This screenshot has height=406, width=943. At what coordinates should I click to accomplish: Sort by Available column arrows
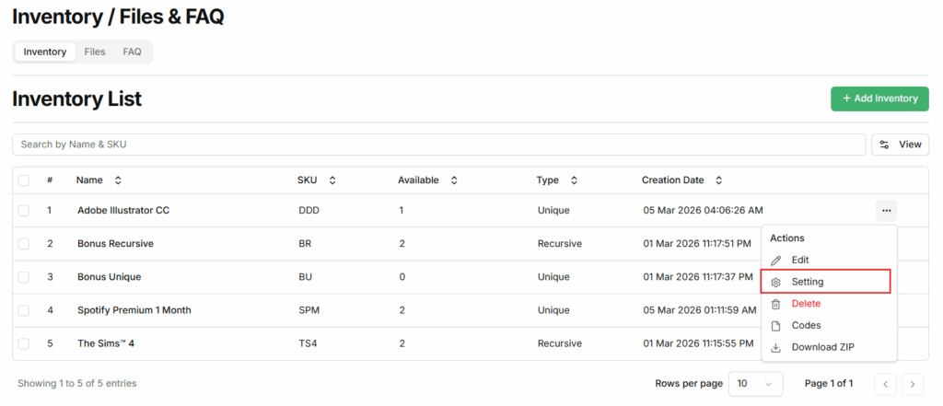pos(454,180)
